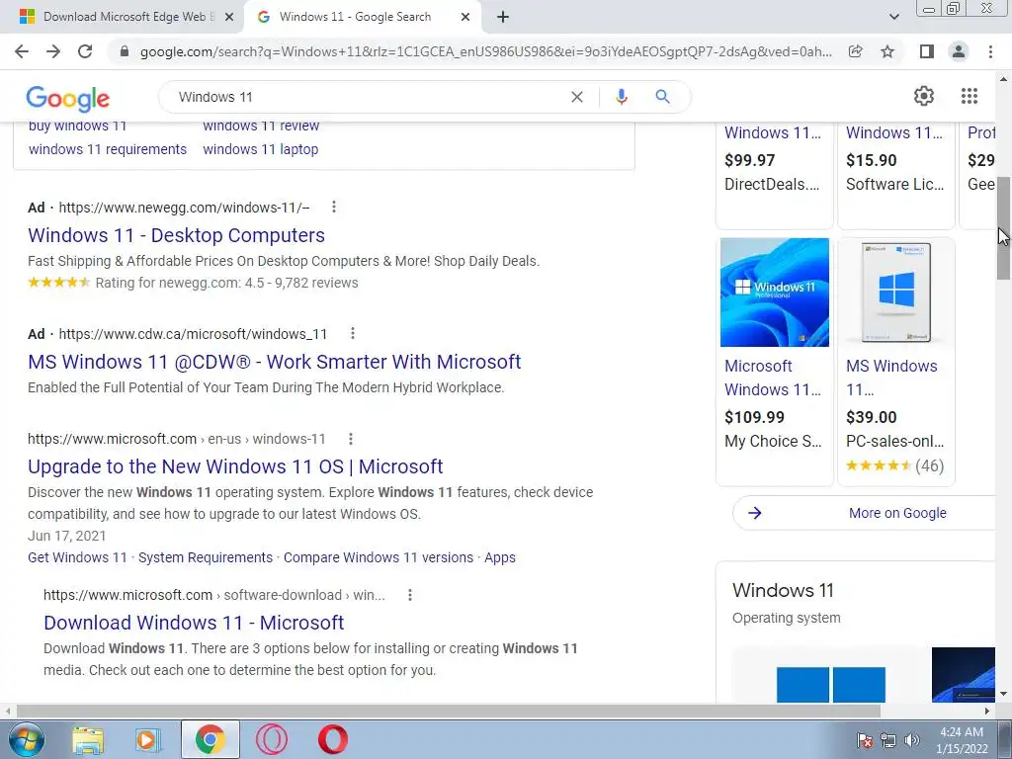Open MS Windows 11 @CDW ad link
Viewport: 1012px width, 759px height.
(x=275, y=362)
